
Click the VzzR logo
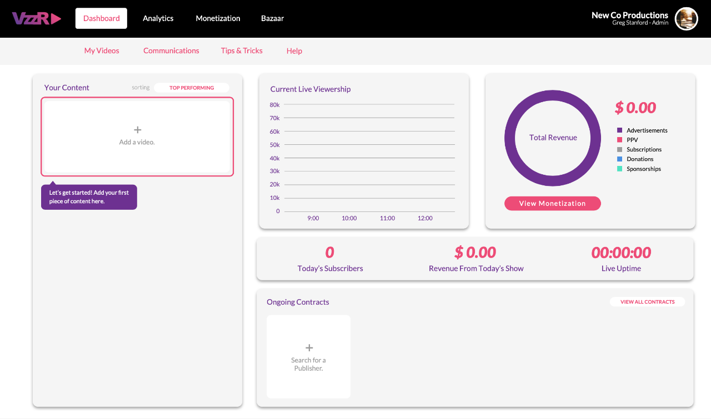(37, 18)
